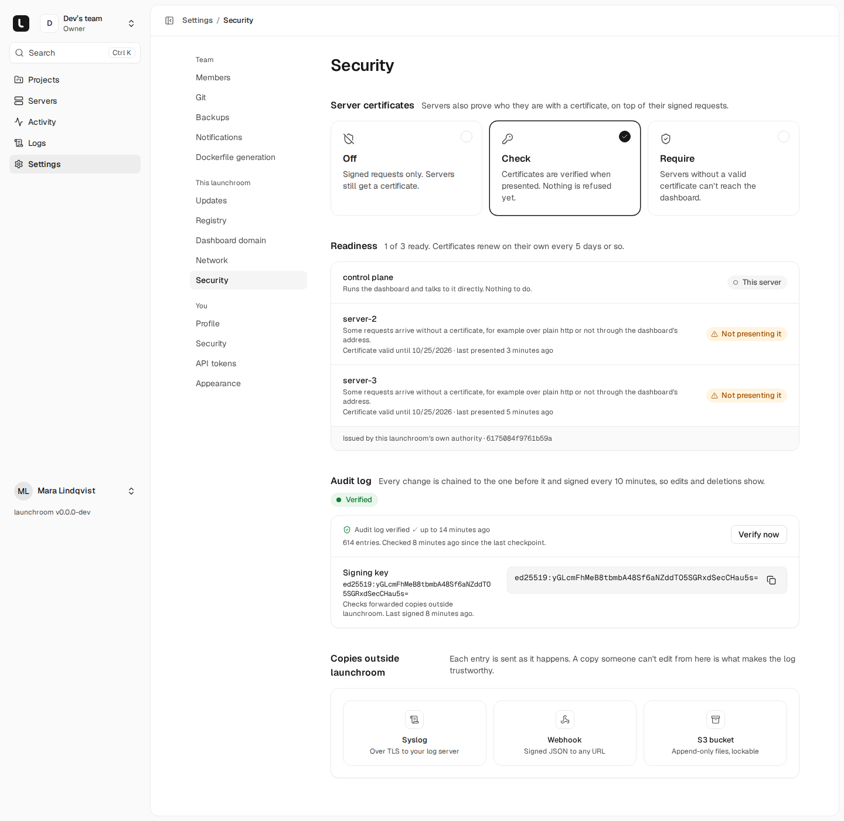Viewport: 844px width, 821px height.
Task: Click the launchroom logo icon
Action: click(21, 23)
